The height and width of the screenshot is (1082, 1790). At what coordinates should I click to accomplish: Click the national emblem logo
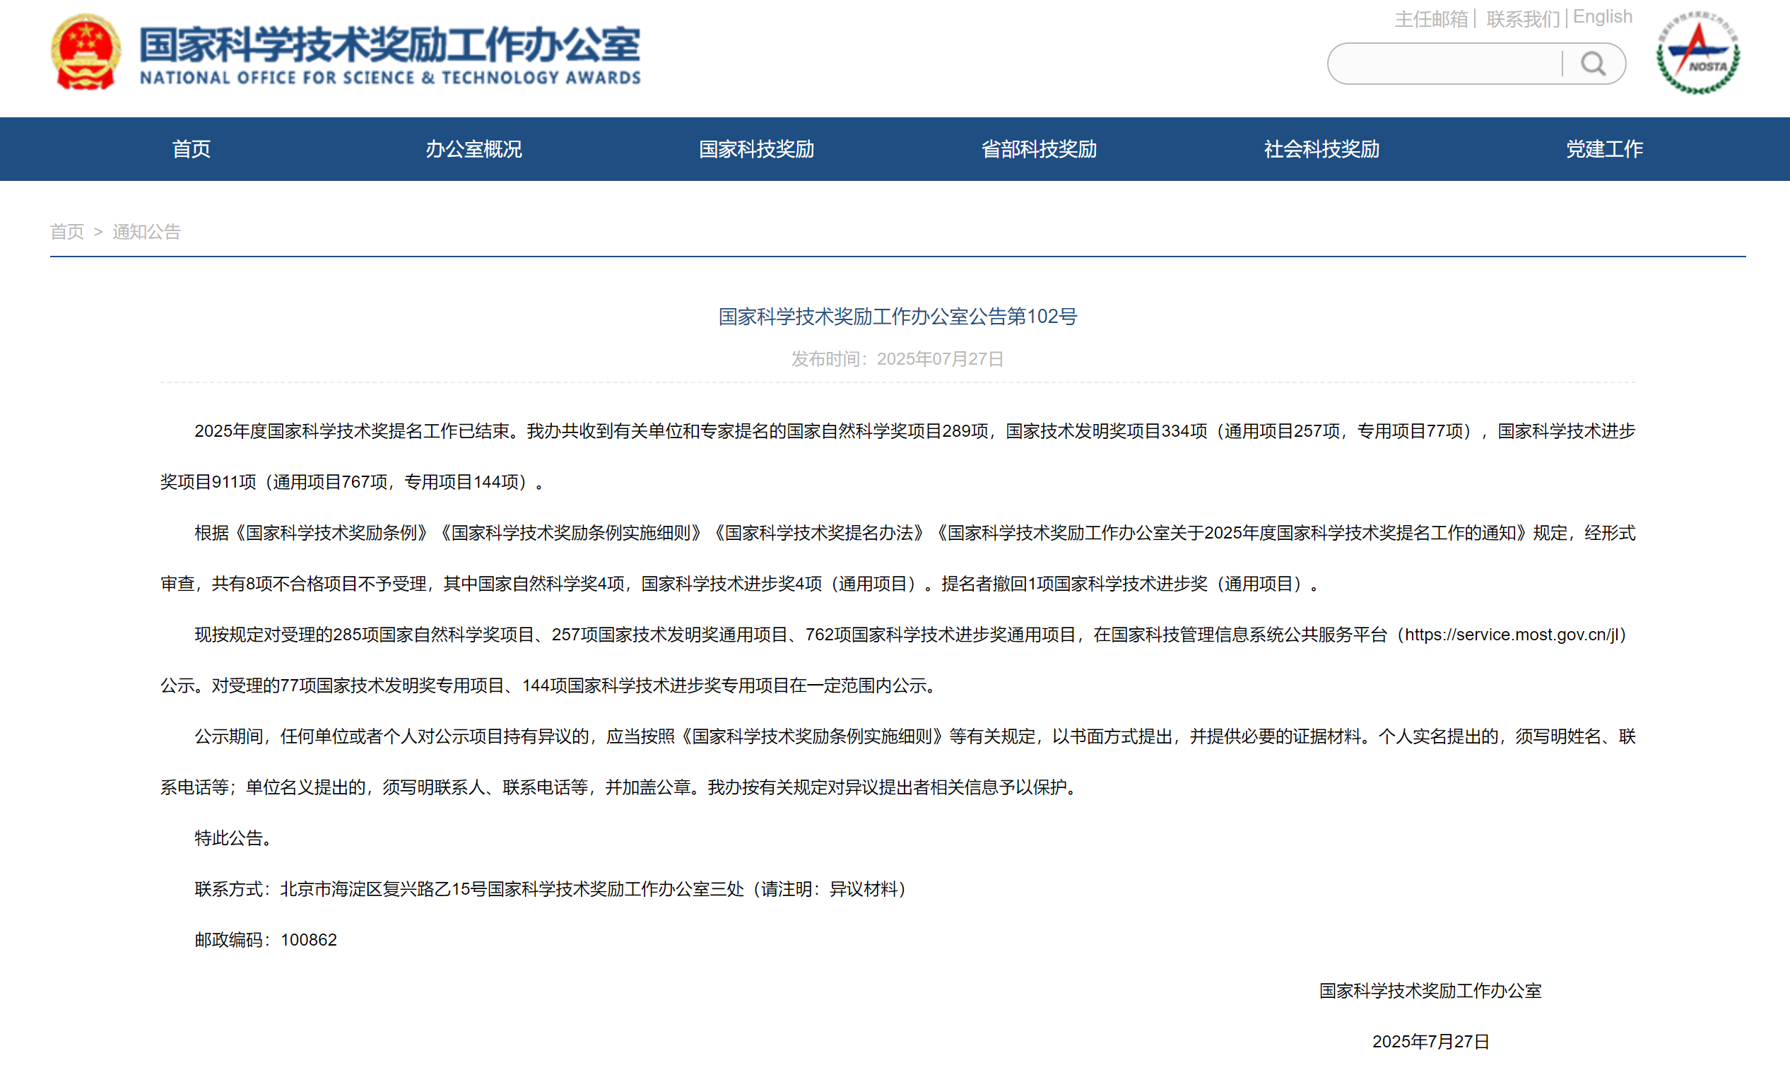point(86,52)
